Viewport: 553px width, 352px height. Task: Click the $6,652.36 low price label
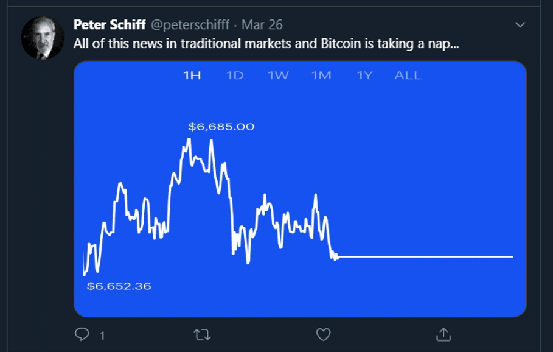click(x=119, y=286)
